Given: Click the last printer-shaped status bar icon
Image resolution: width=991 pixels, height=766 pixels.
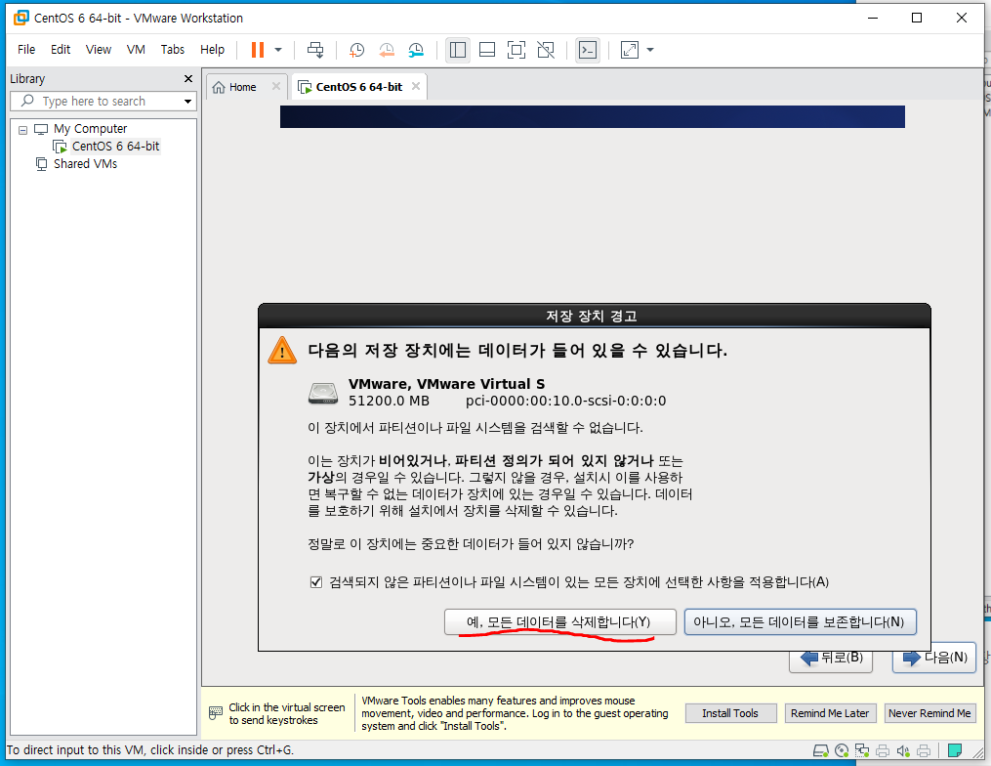Looking at the screenshot, I should point(924,750).
